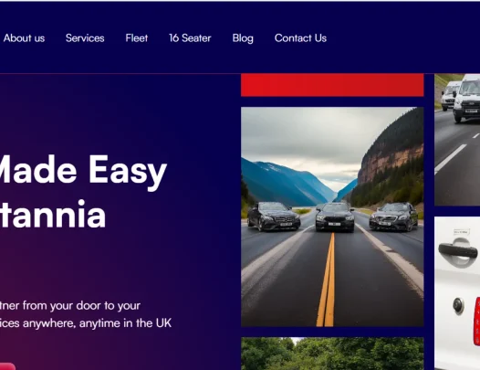Click the Contact Us link
This screenshot has height=370, width=480.
pos(300,38)
